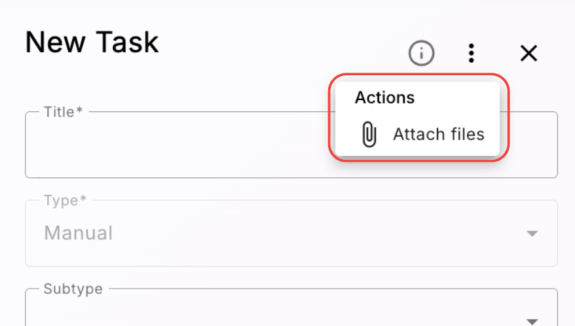Image resolution: width=575 pixels, height=326 pixels.
Task: Open the Type dropdown showing Manual
Action: 291,233
